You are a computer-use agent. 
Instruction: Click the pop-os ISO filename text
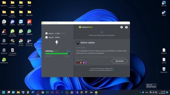click(x=54, y=34)
